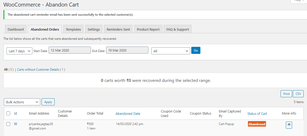Click the Coupon Status column header
The image size is (307, 136).
coord(200,113)
